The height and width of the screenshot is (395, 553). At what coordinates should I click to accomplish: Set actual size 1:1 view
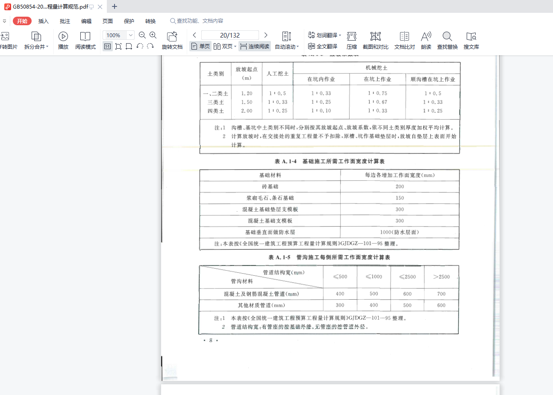tap(108, 46)
